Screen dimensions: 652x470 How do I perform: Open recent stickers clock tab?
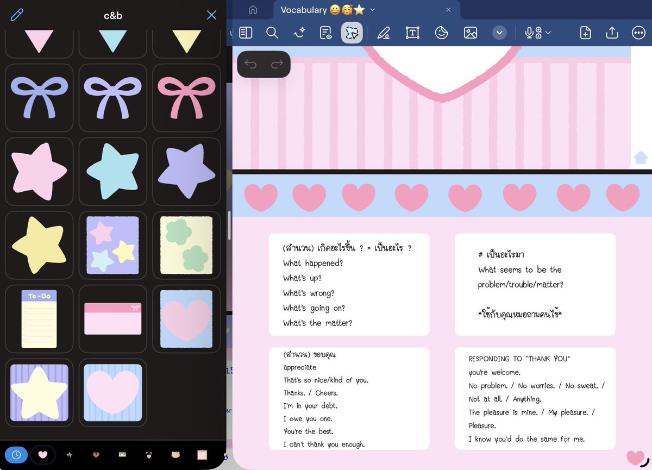click(x=16, y=455)
